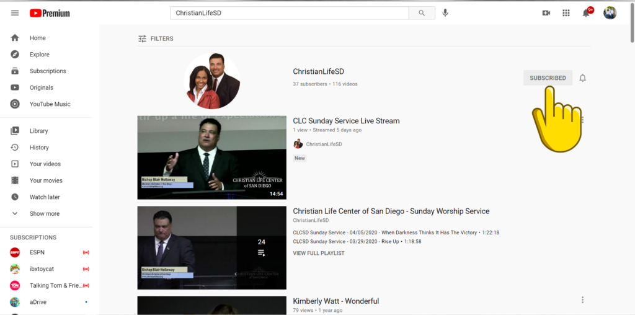
Task: Click ChristianLifeSD name under playlist title
Action: pos(311,221)
